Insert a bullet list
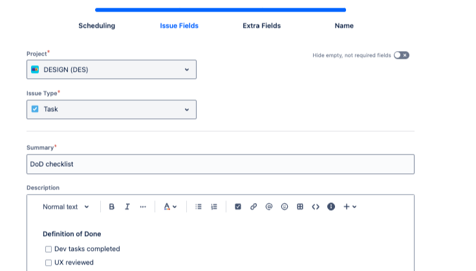 (x=199, y=207)
